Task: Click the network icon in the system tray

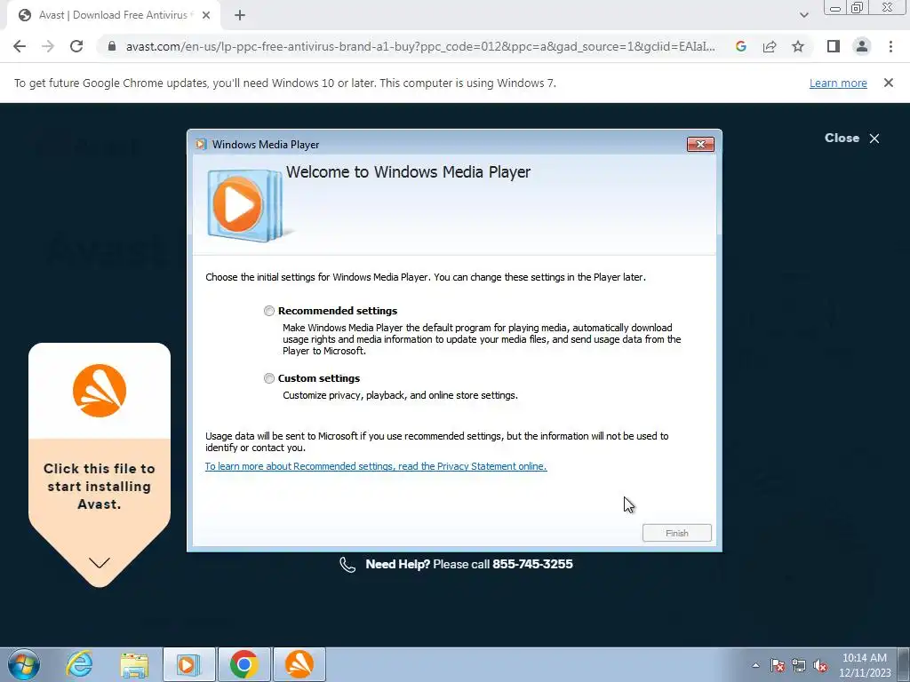Action: pyautogui.click(x=799, y=665)
